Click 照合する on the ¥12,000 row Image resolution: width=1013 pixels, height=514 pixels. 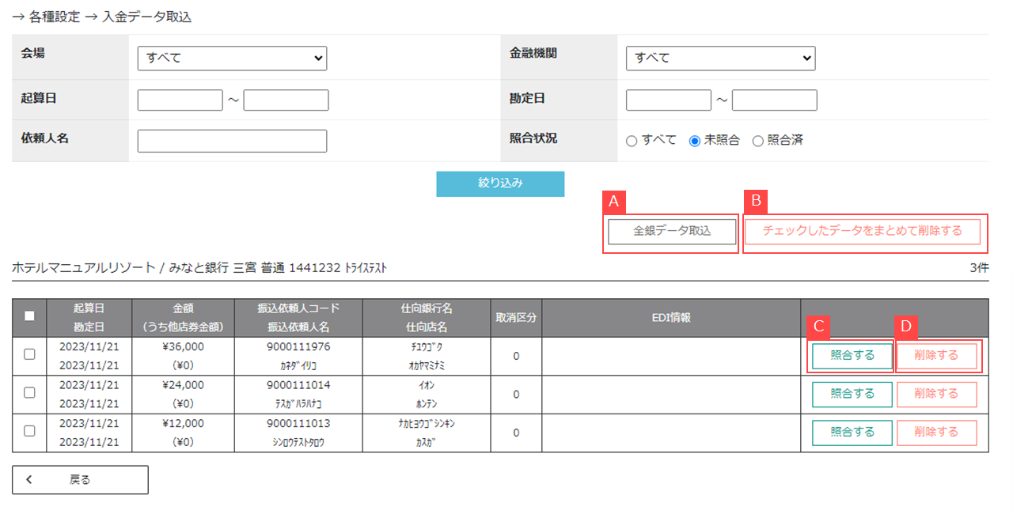coord(852,433)
